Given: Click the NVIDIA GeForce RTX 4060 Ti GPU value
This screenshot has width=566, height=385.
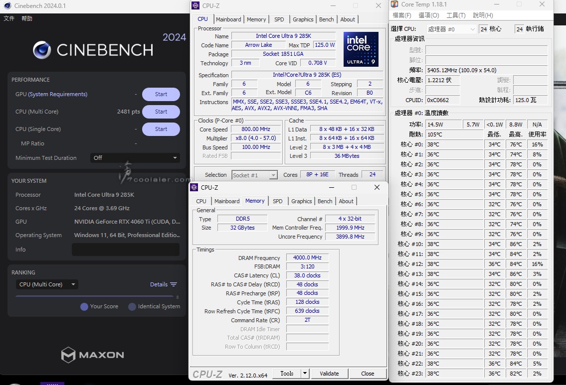Looking at the screenshot, I should tap(127, 222).
